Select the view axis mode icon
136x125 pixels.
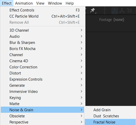coord(130,10)
